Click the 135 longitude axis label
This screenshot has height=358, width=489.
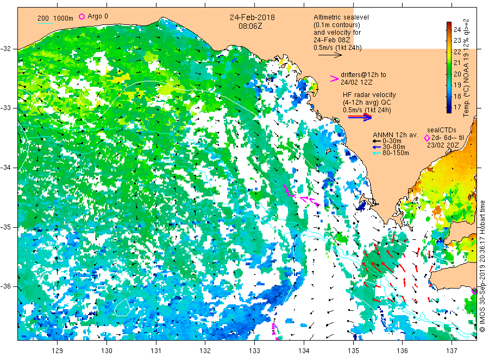tap(353, 351)
